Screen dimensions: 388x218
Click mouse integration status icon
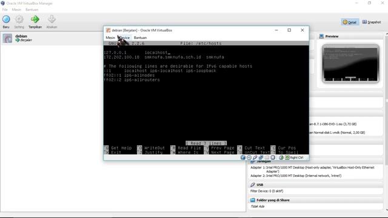pos(281,157)
